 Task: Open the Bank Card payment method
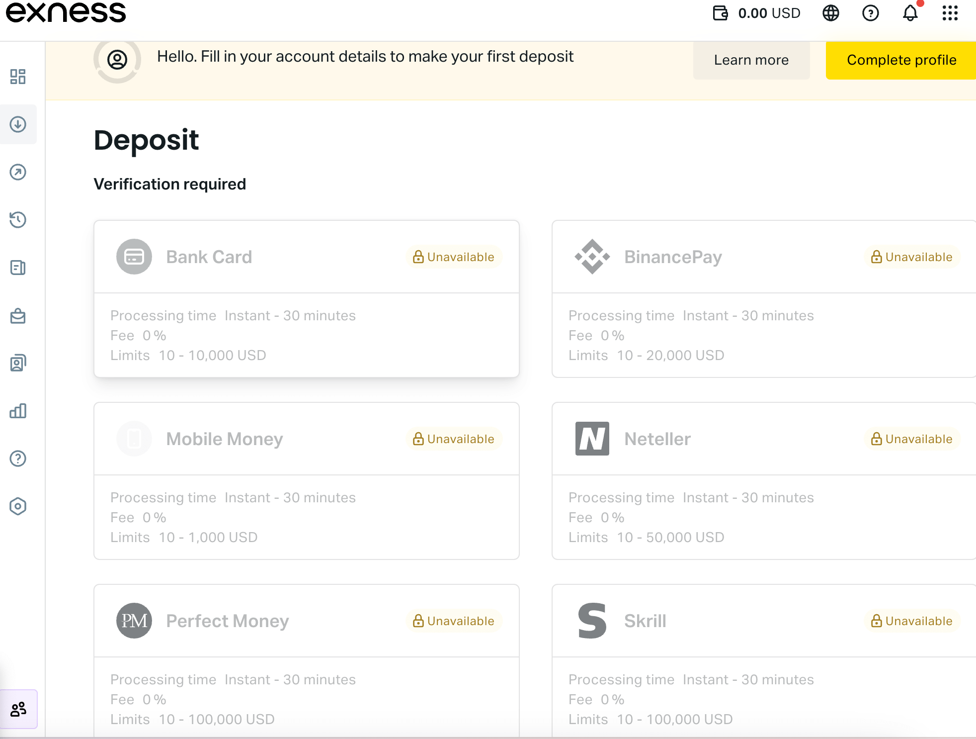point(307,298)
